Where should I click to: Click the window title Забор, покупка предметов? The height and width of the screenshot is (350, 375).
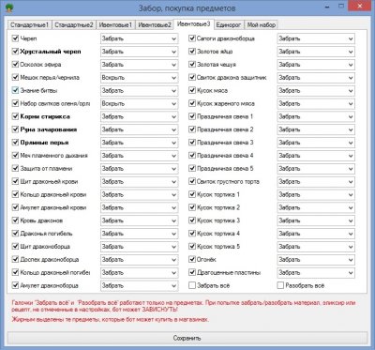tap(187, 8)
